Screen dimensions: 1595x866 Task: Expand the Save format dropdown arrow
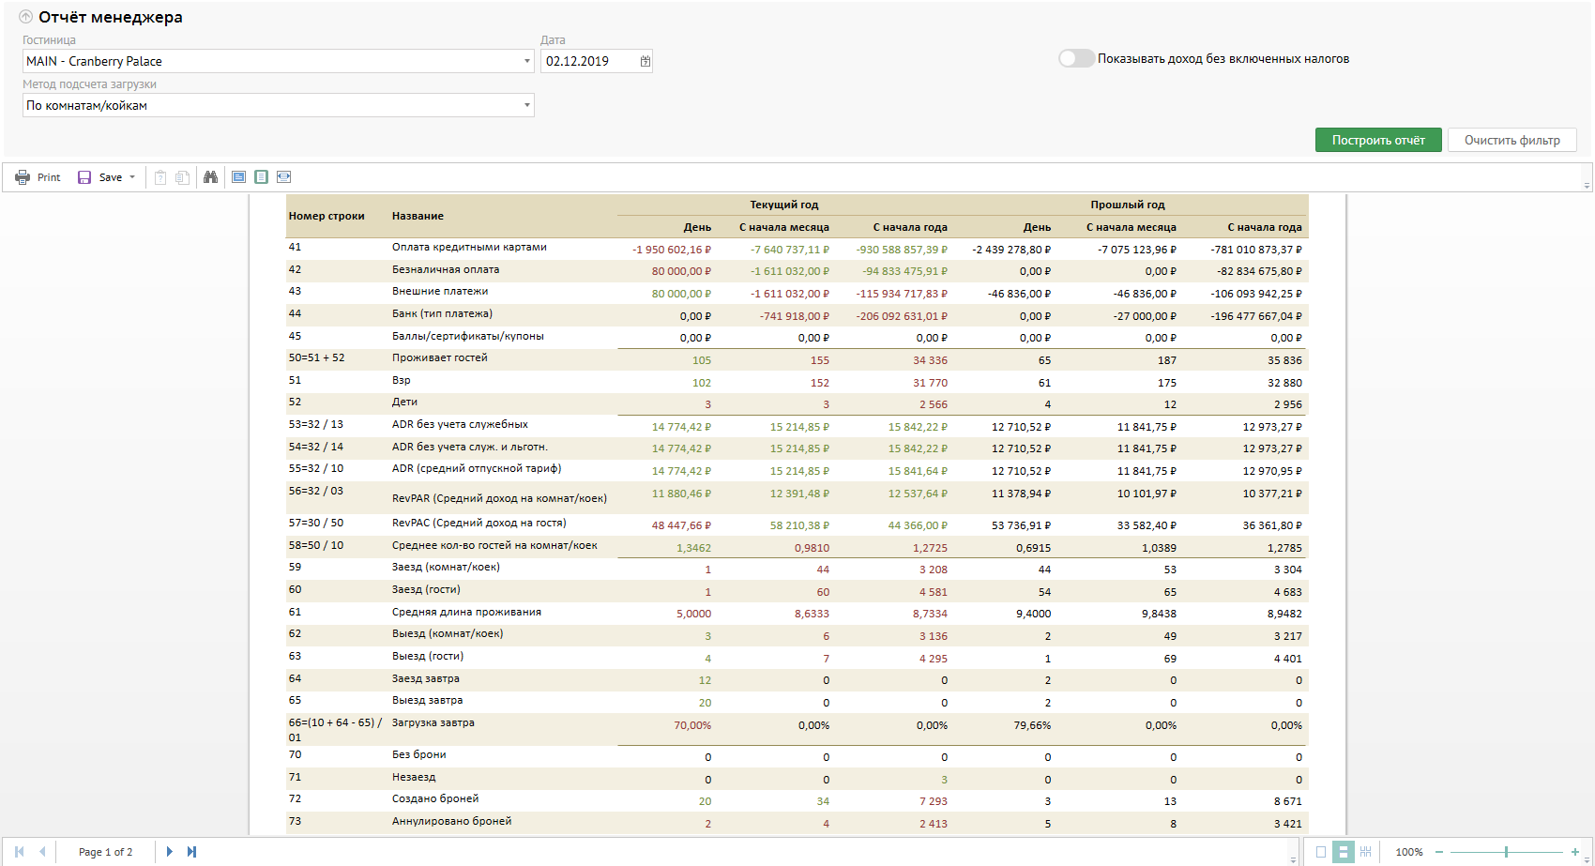click(x=132, y=177)
